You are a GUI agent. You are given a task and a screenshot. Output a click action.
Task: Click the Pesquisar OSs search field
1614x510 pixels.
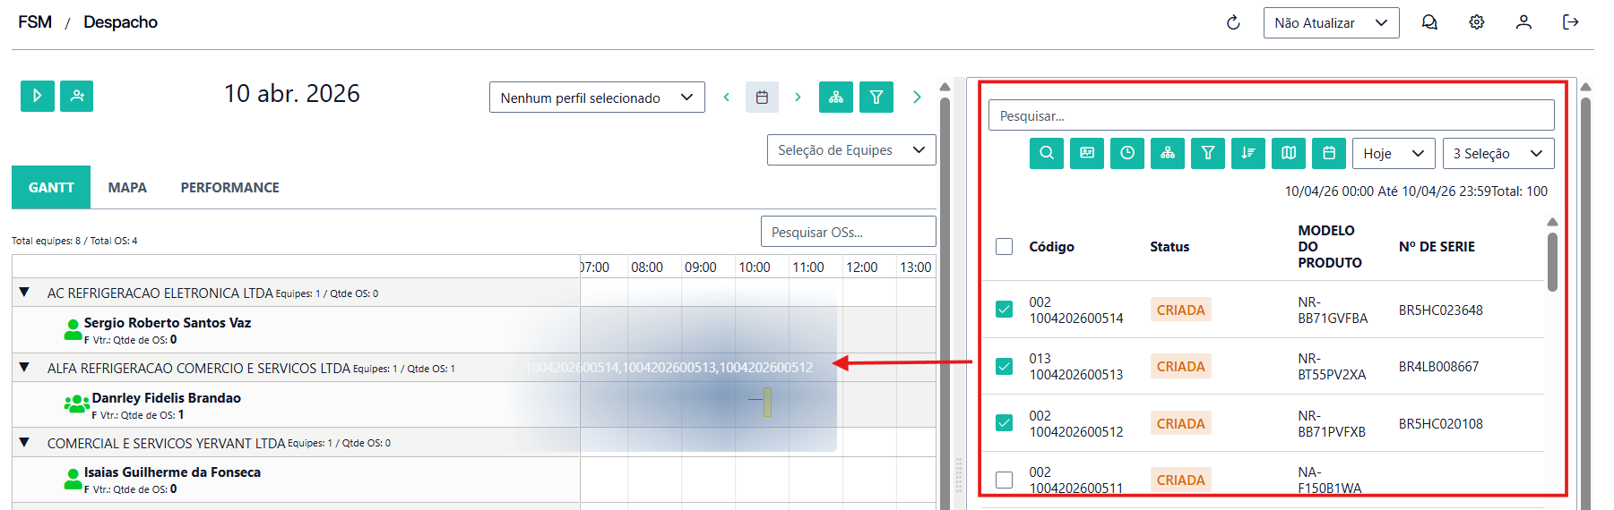pyautogui.click(x=848, y=232)
